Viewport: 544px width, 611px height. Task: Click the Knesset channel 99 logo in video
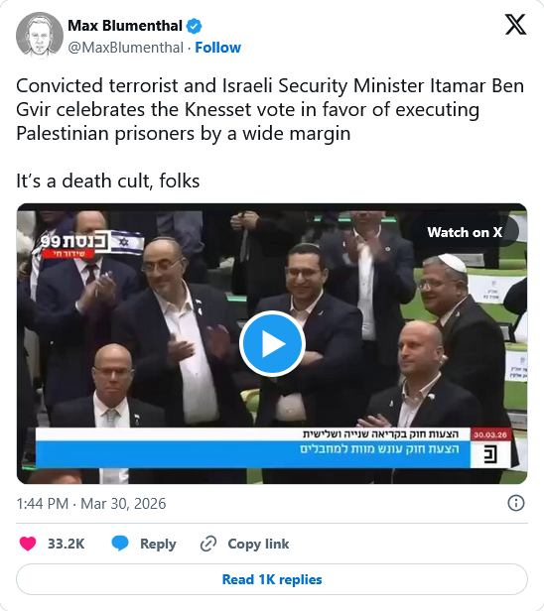pos(91,245)
